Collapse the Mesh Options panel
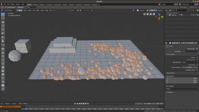Image resolution: width=199 pixels, height=112 pixels. pyautogui.click(x=171, y=54)
